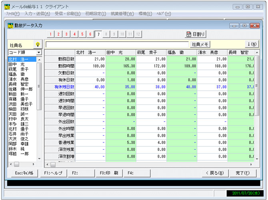
Task: Click cell 5.30 in 普通残業 row
Action: (121, 142)
